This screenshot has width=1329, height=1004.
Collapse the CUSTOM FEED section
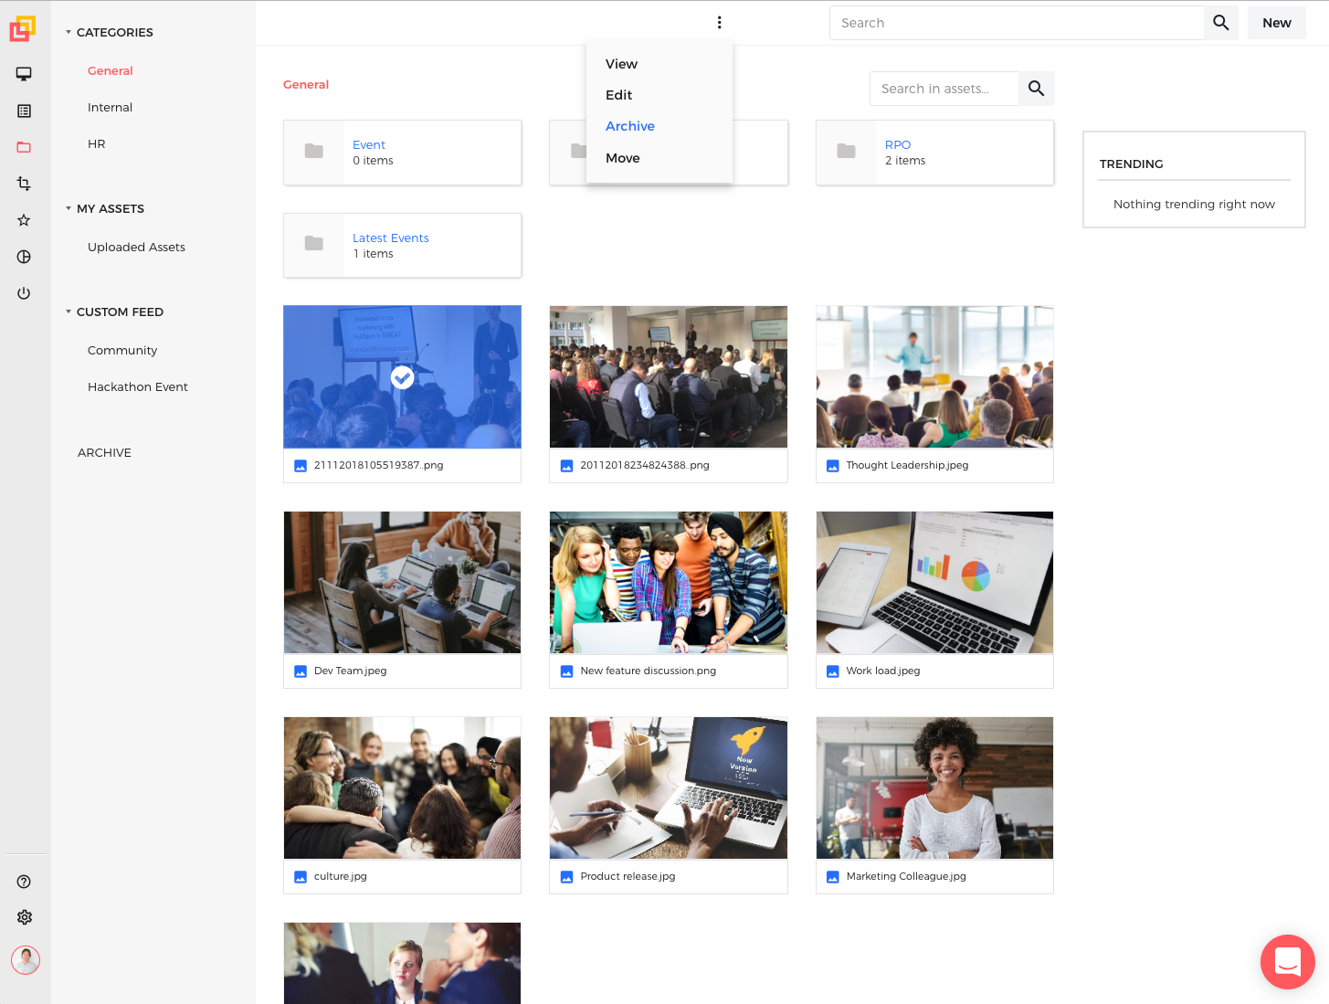click(x=68, y=312)
